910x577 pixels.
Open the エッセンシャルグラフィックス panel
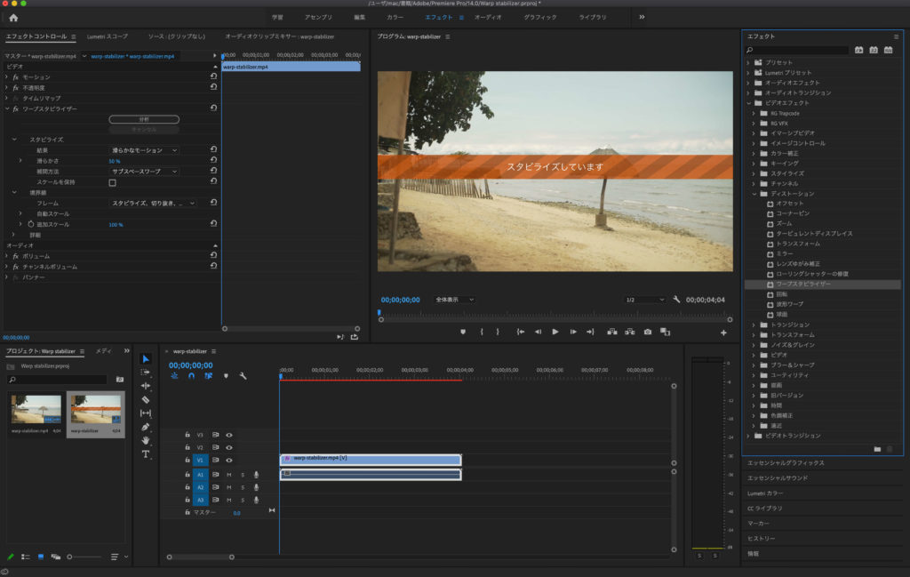[x=786, y=462]
